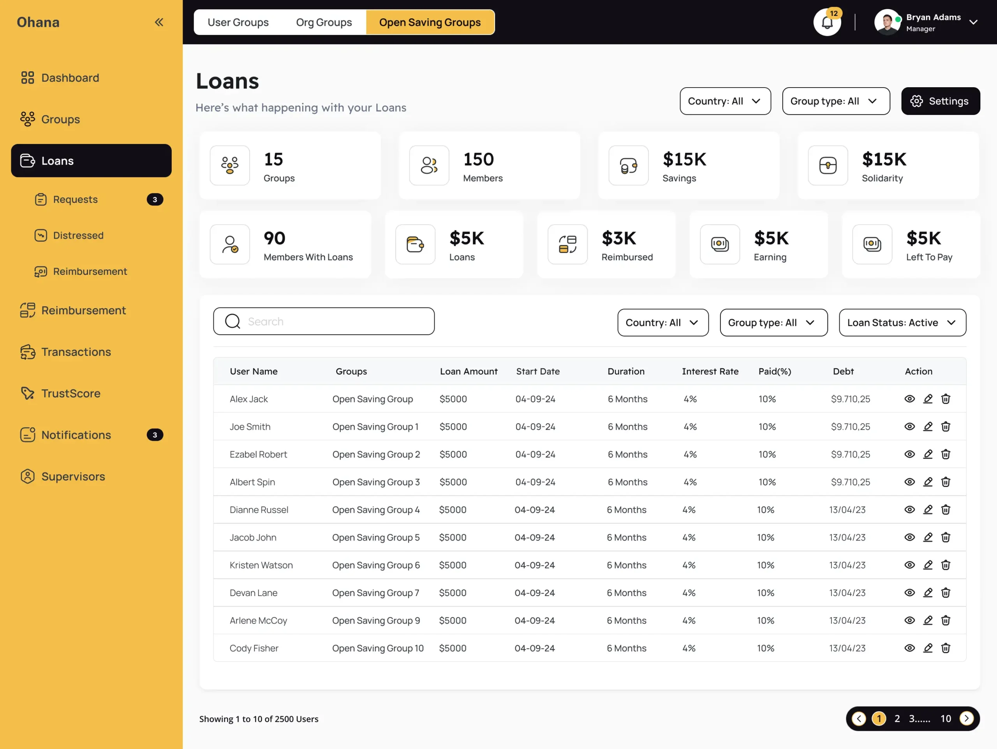The height and width of the screenshot is (749, 997).
Task: Show details for Cody Fisher's loan
Action: pyautogui.click(x=909, y=648)
